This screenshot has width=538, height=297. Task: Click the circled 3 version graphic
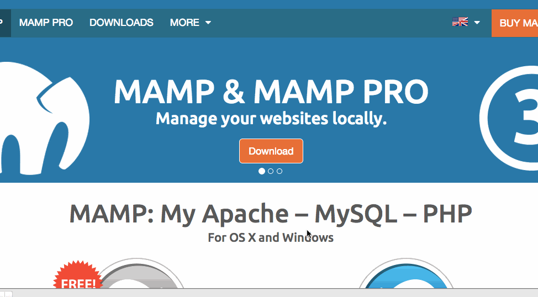[x=509, y=118]
